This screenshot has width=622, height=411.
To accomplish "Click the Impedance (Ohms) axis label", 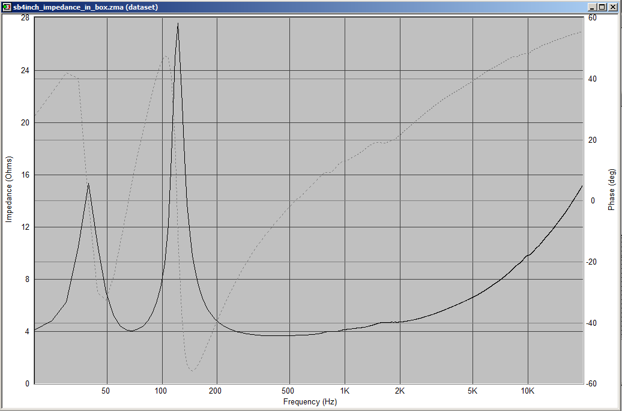I will pos(9,189).
